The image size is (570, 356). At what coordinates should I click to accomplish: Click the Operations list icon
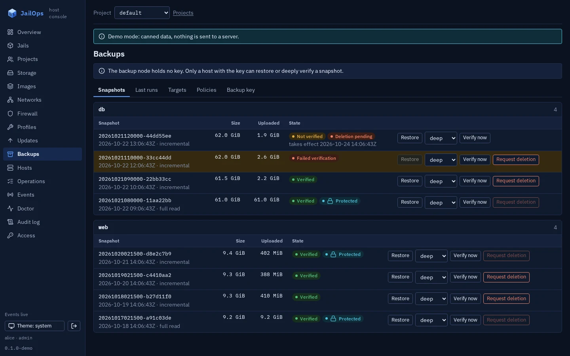click(x=10, y=181)
